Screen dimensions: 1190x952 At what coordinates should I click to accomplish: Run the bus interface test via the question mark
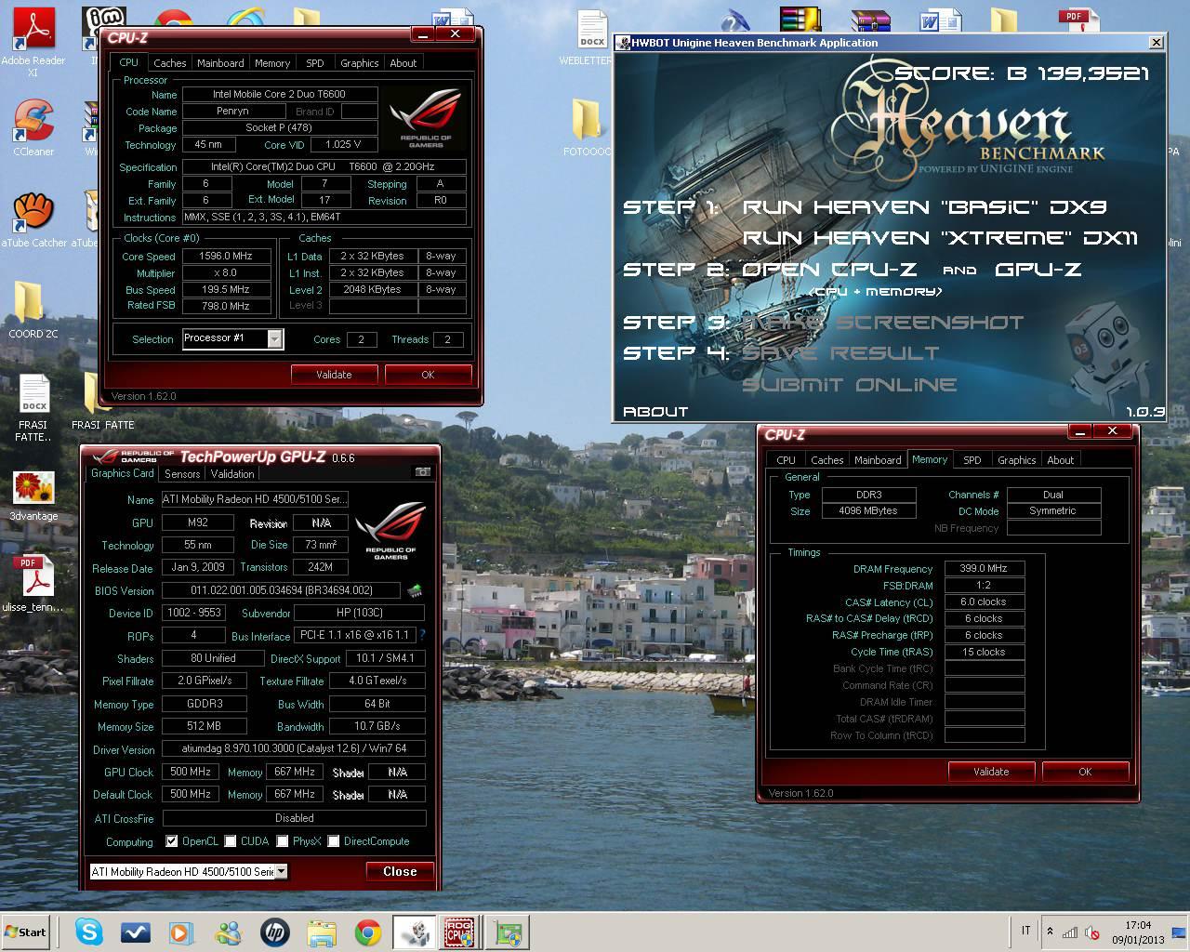(422, 635)
